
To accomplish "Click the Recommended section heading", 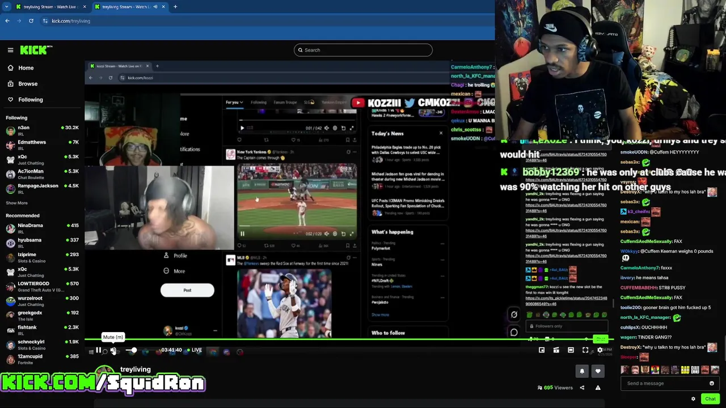I will (23, 215).
